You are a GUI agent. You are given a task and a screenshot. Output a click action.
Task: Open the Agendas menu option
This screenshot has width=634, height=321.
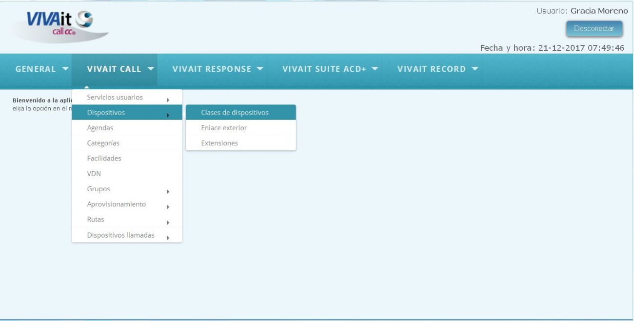click(127, 128)
